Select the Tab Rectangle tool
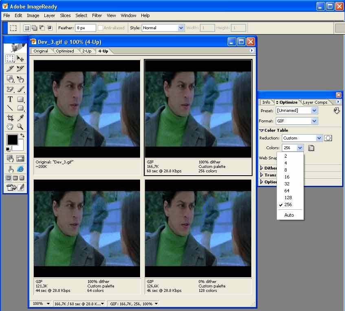 (x=20, y=108)
